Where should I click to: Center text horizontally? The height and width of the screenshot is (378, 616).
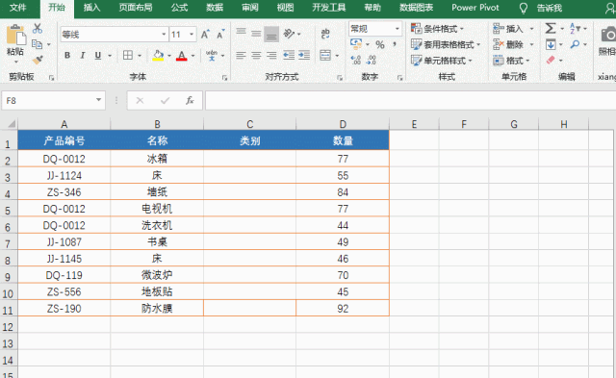(256, 56)
